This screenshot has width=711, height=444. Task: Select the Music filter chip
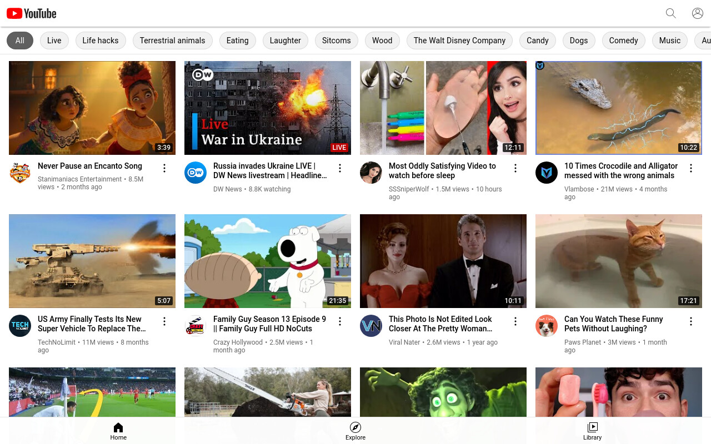point(670,41)
